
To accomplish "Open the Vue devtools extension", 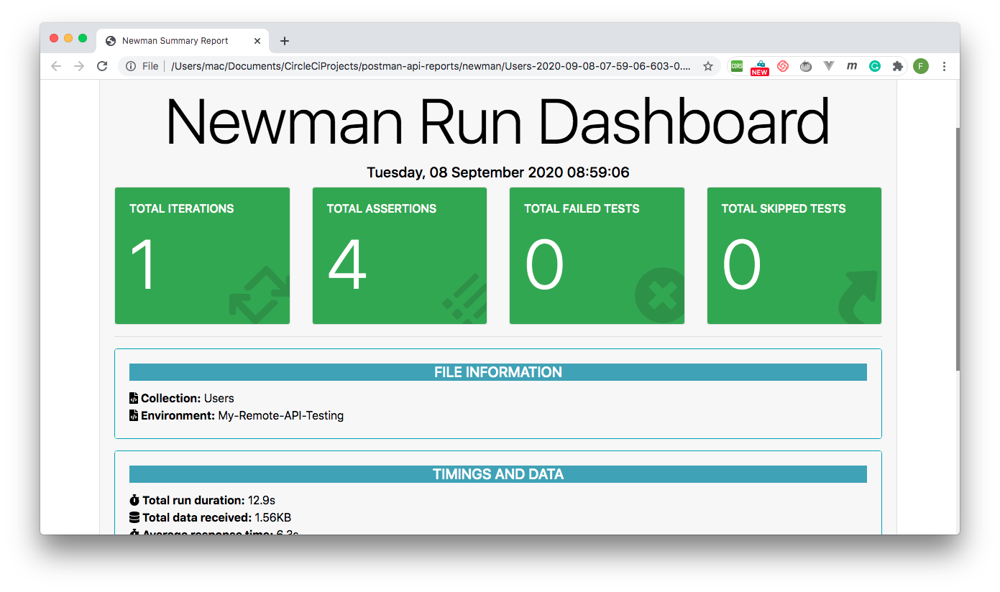I will click(828, 65).
